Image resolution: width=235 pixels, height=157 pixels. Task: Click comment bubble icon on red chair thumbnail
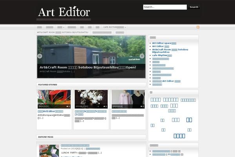68,106
